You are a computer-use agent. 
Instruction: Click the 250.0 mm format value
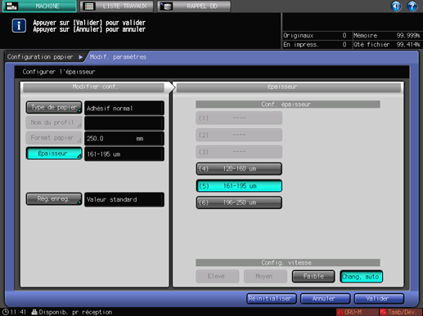pos(124,139)
